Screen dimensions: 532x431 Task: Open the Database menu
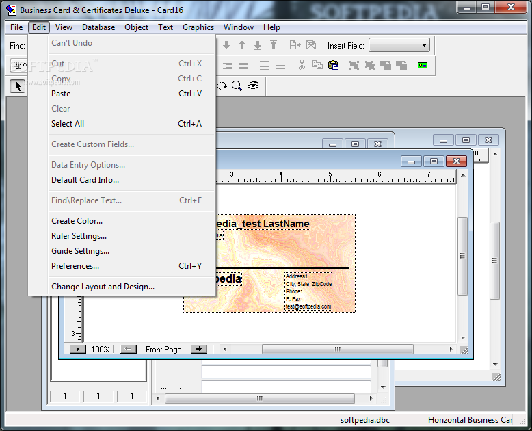(x=98, y=27)
